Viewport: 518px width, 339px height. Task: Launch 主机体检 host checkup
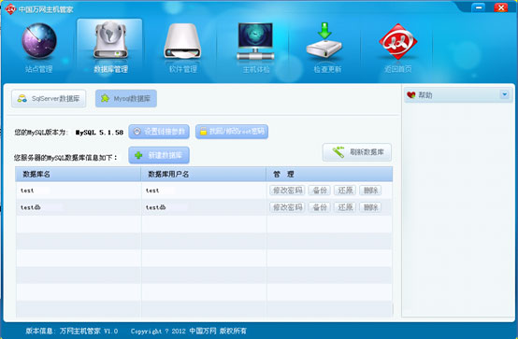pos(255,48)
